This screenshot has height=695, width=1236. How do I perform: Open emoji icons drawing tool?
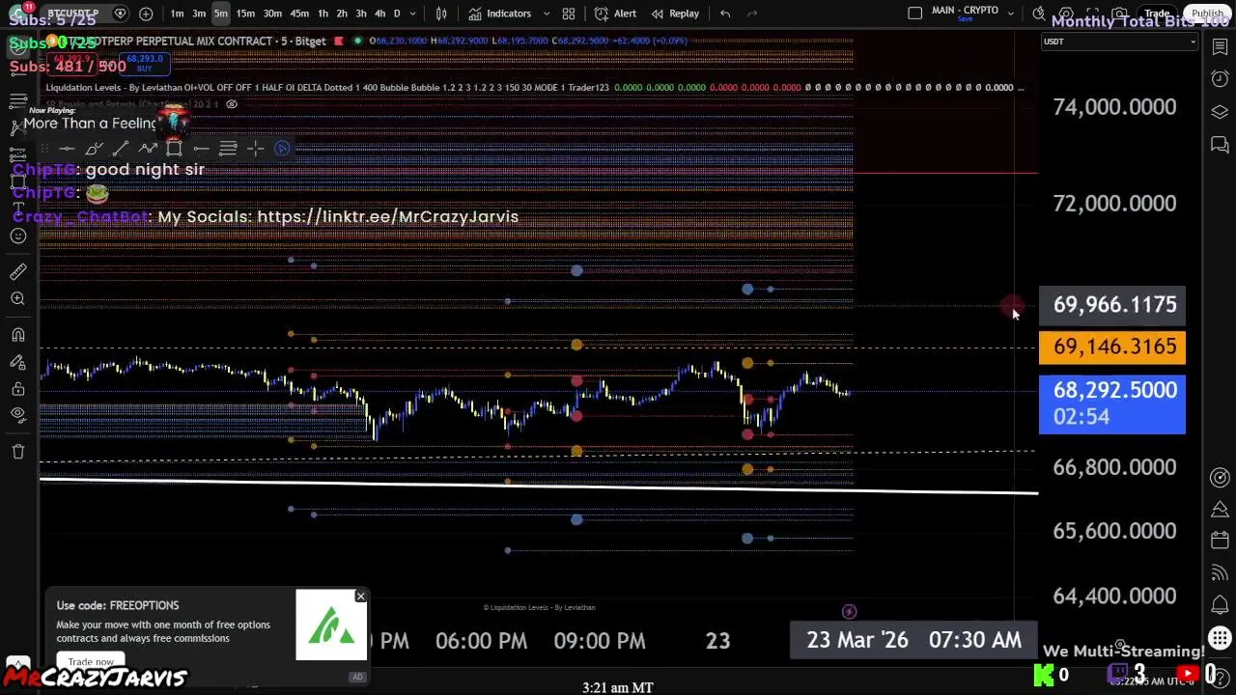pos(18,236)
